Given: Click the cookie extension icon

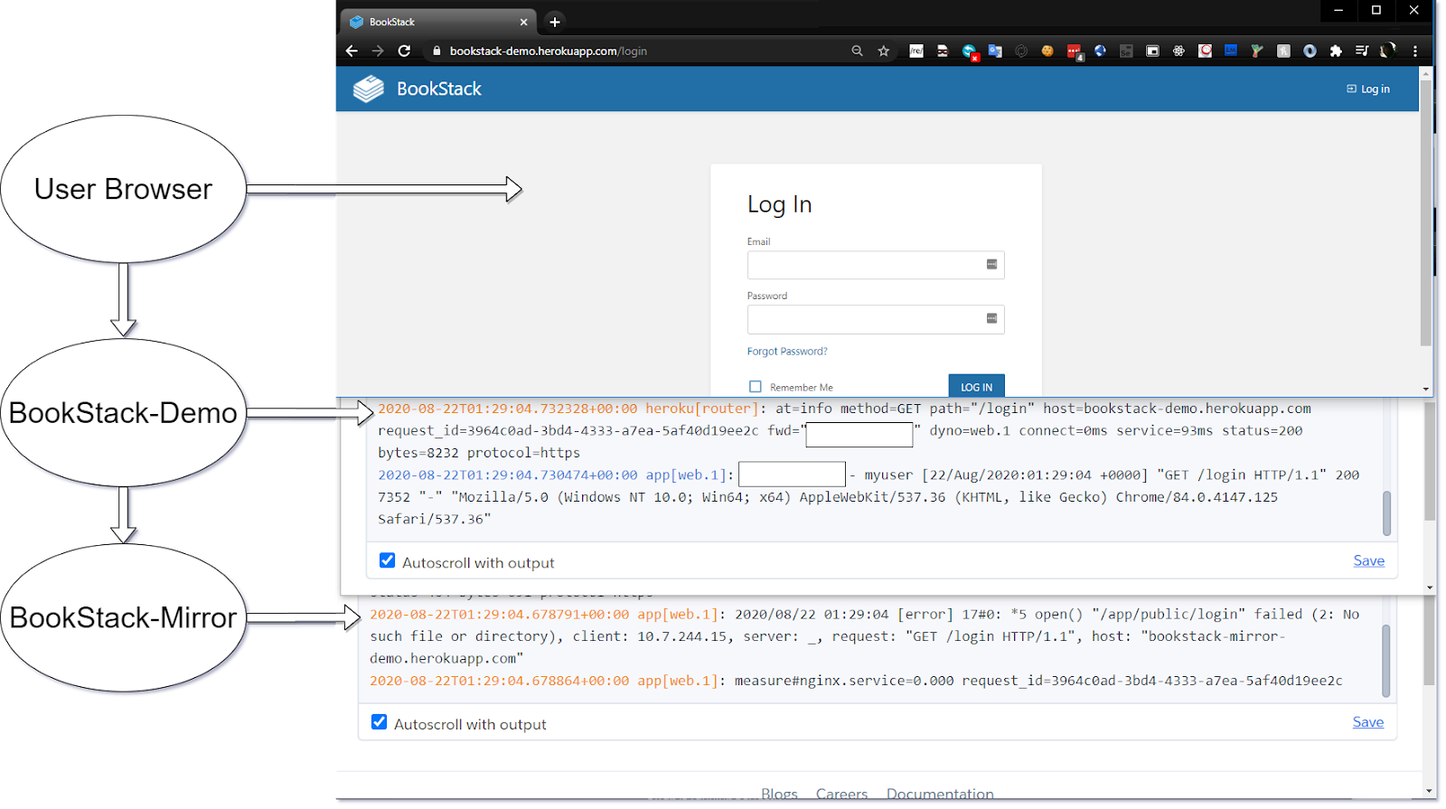Looking at the screenshot, I should (1047, 52).
